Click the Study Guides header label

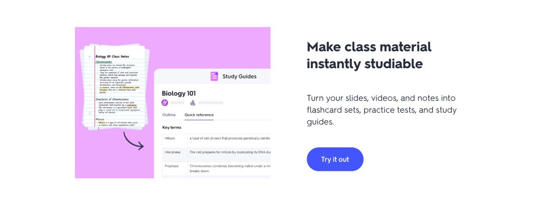pos(239,76)
